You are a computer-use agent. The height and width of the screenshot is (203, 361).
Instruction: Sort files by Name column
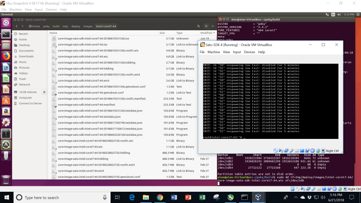pyautogui.click(x=103, y=33)
